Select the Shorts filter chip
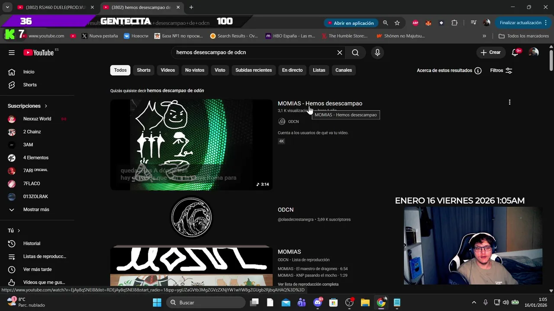The height and width of the screenshot is (311, 554). 144,70
